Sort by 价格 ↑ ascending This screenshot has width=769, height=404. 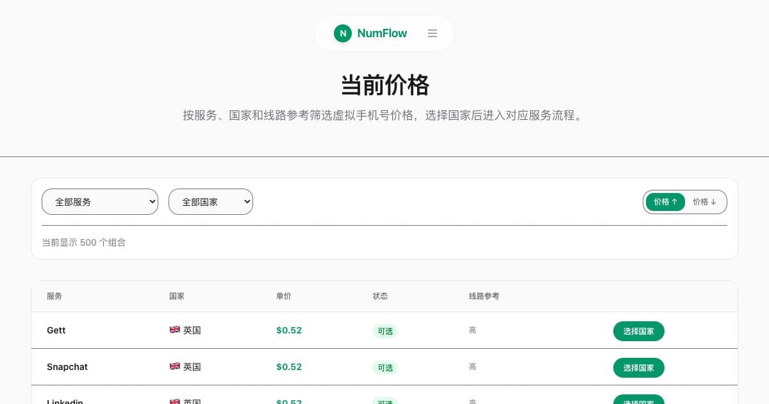click(x=666, y=201)
